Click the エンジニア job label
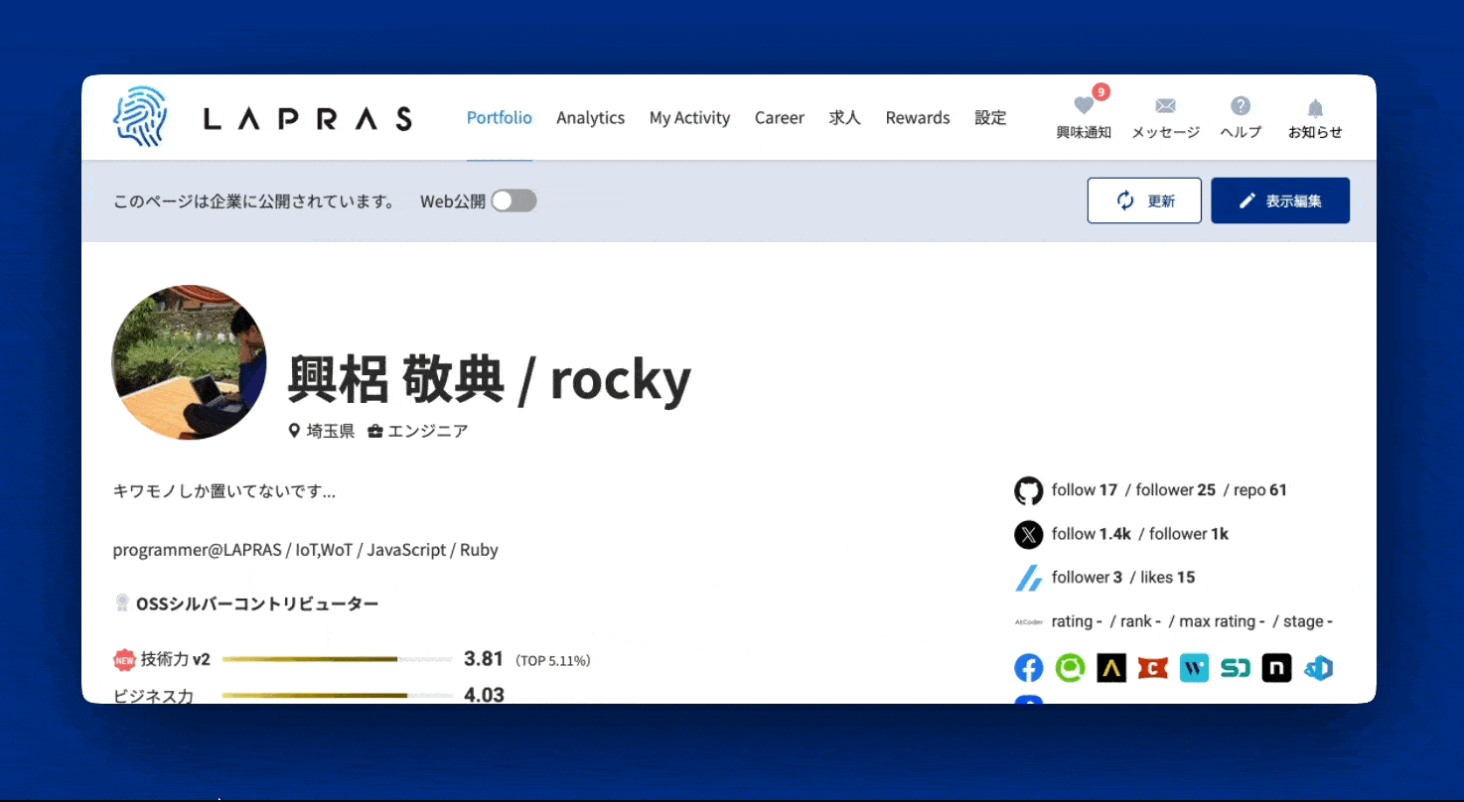 click(427, 431)
